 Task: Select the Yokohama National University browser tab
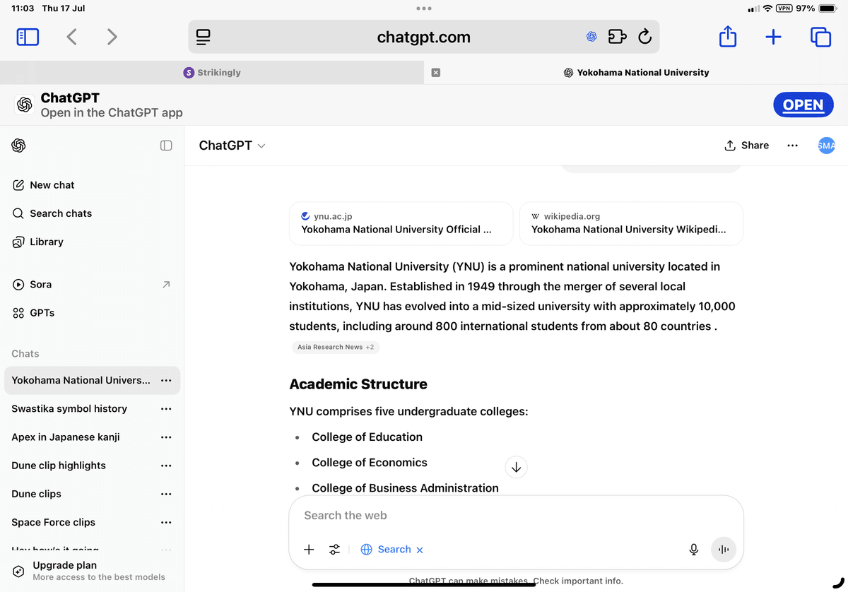pos(636,72)
